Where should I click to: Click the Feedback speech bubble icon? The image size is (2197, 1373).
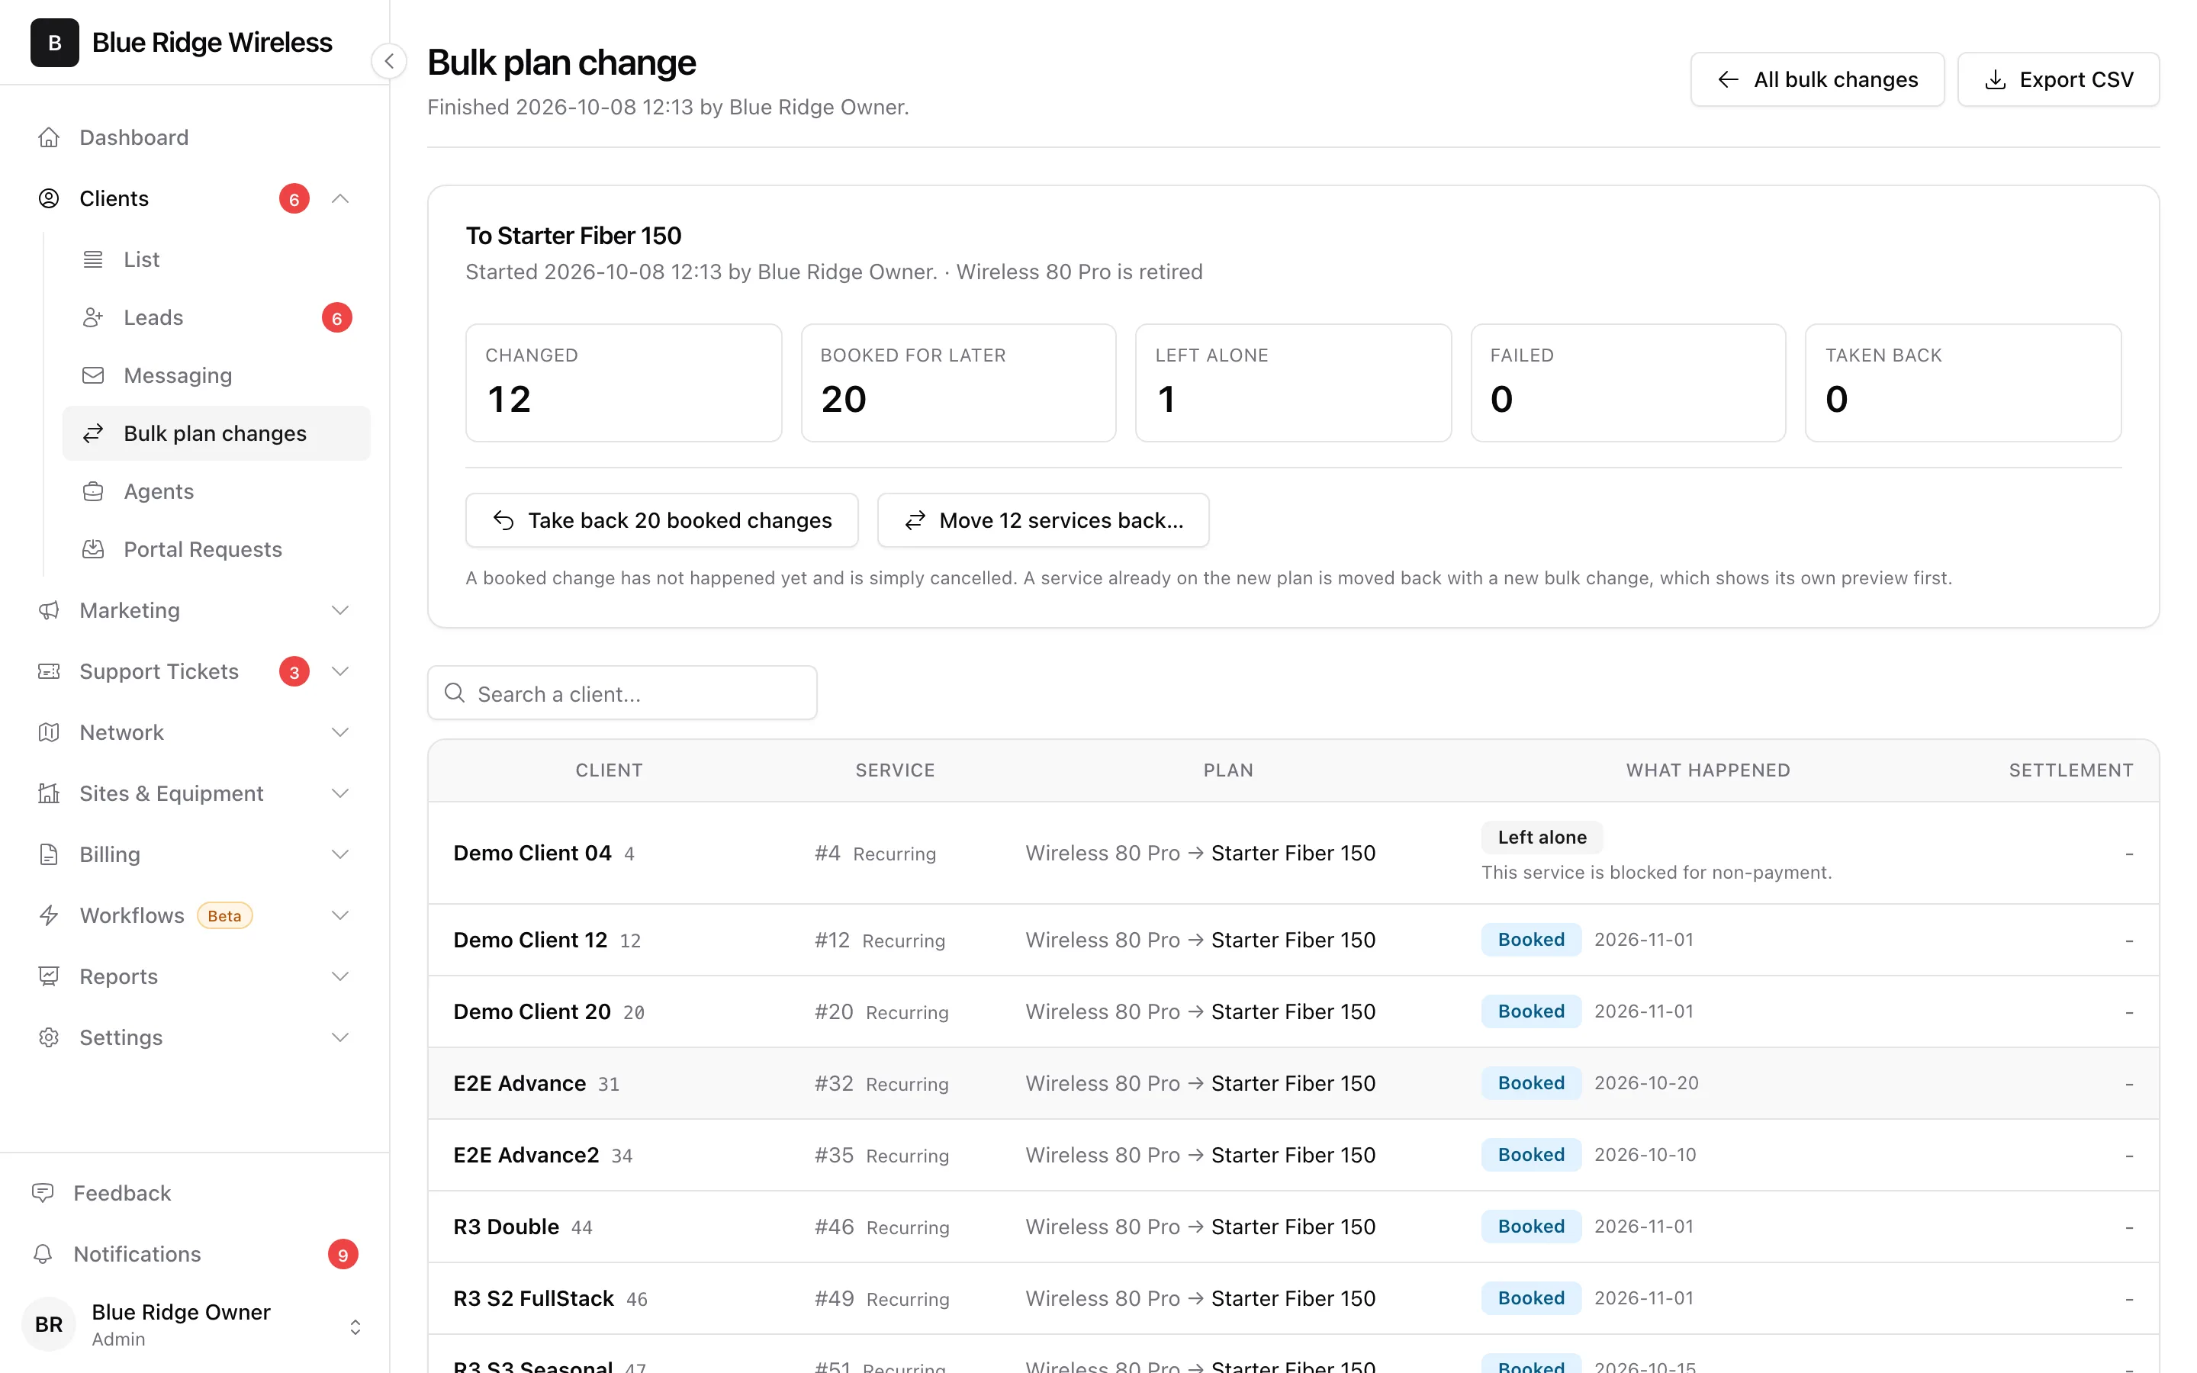click(x=43, y=1193)
